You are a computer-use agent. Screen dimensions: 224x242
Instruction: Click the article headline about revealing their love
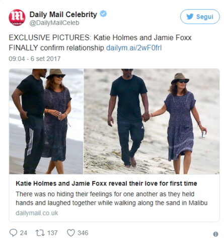pos(106,184)
